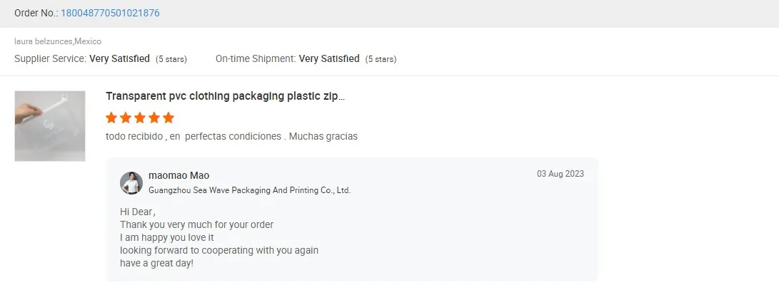
Task: Click maomao Mao's profile avatar
Action: coord(131,183)
